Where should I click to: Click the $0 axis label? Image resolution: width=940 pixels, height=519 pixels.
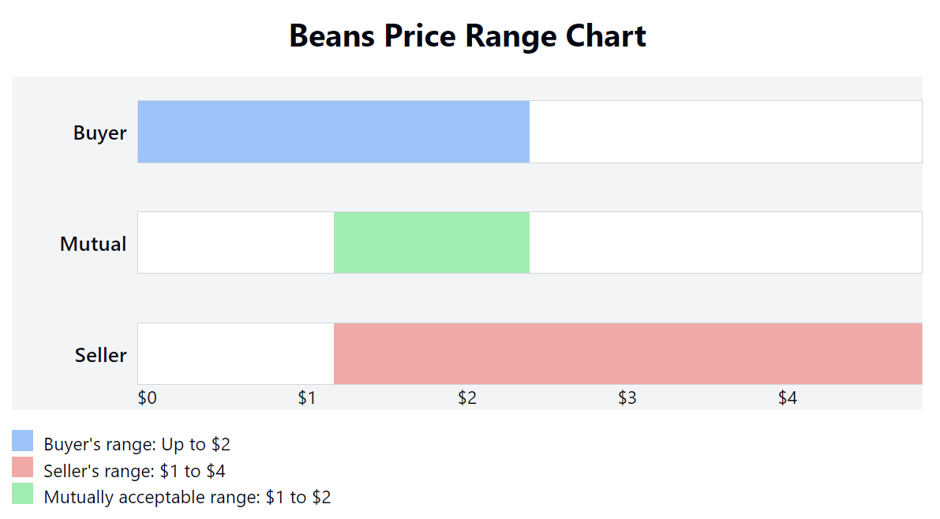point(147,398)
